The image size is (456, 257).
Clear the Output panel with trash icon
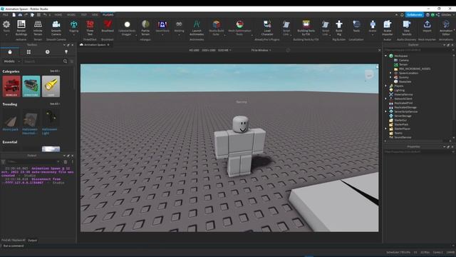[x=66, y=162]
